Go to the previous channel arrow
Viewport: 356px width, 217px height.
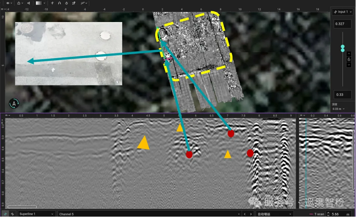tap(245, 214)
